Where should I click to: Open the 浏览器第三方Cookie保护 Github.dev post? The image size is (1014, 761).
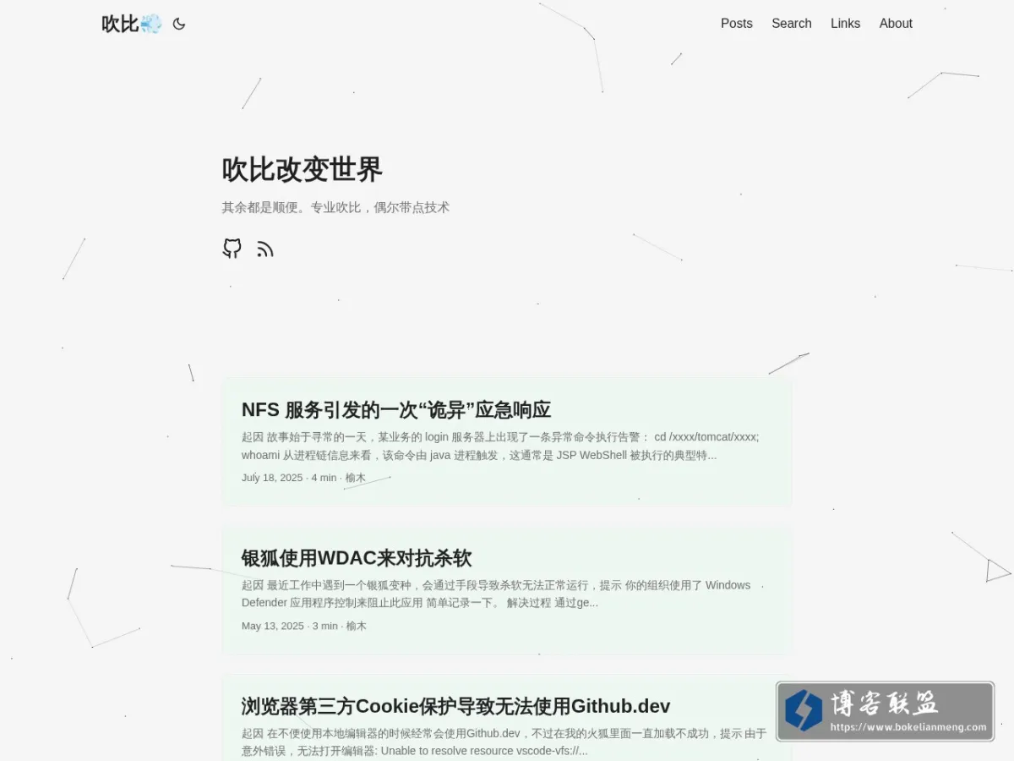point(456,706)
